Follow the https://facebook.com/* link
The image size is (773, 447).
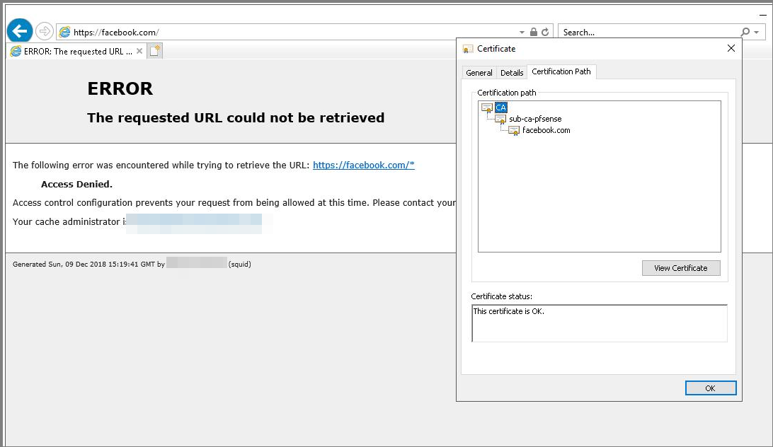tap(364, 165)
